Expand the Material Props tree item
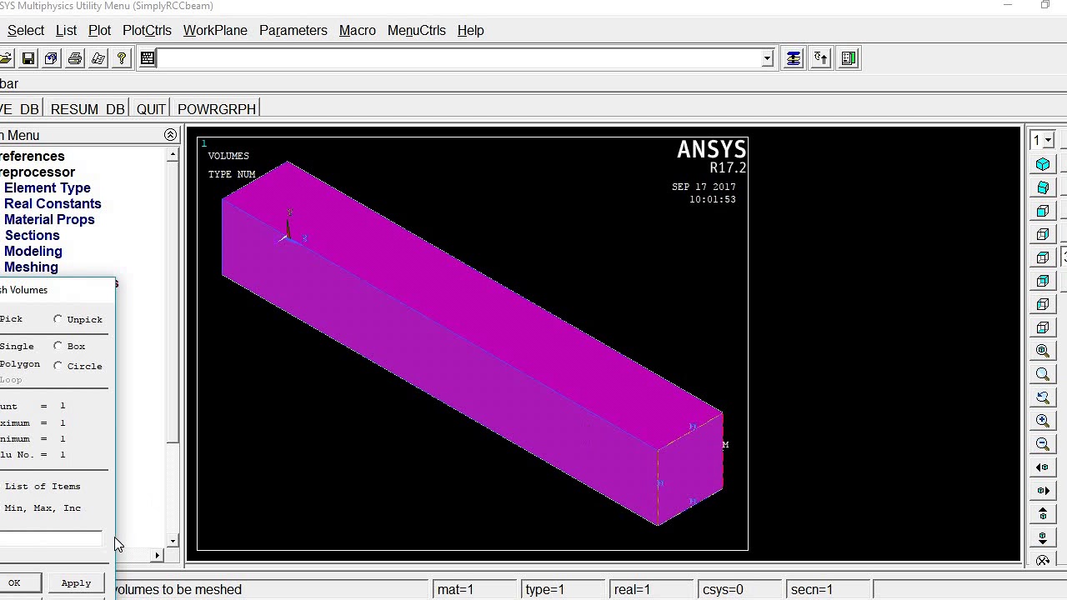 49,219
